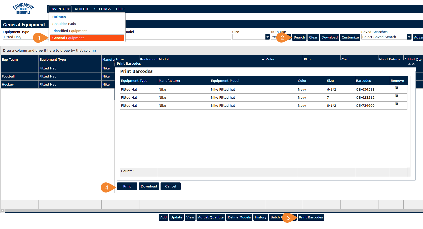Click the View button
The image size is (423, 229).
[190, 217]
